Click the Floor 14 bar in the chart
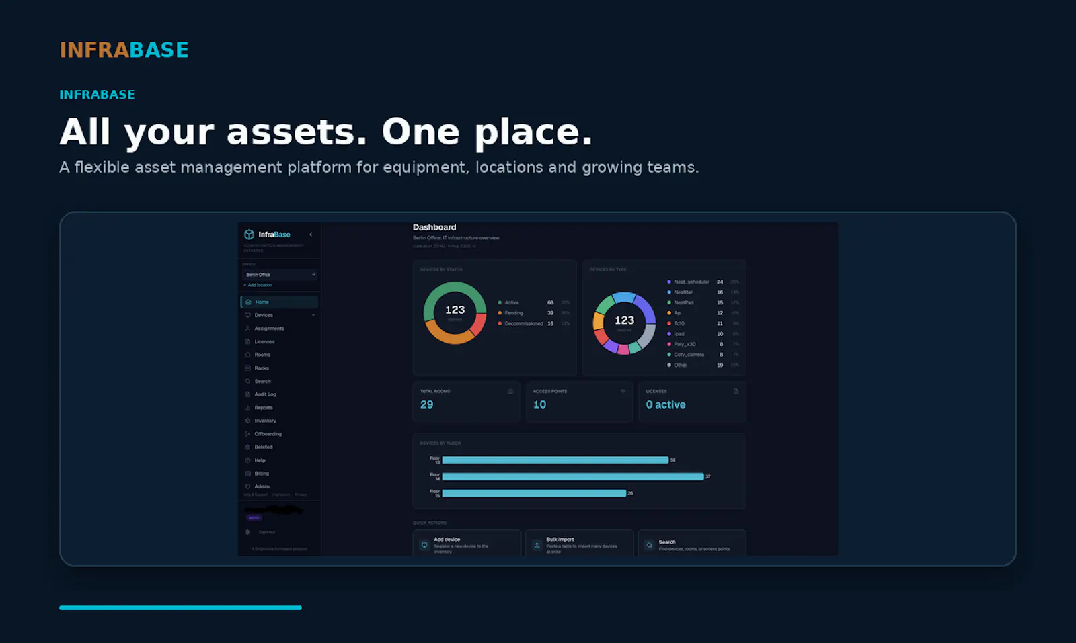This screenshot has height=643, width=1076. pyautogui.click(x=573, y=476)
